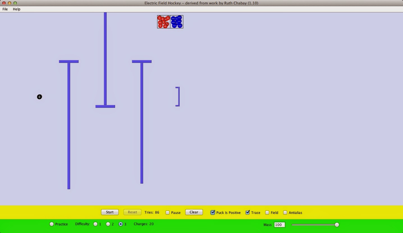Open the File menu

(x=5, y=9)
